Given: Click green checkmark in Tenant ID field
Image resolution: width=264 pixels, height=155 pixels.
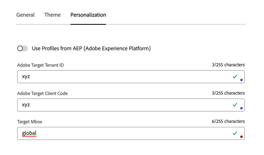Looking at the screenshot, I should click(x=235, y=76).
